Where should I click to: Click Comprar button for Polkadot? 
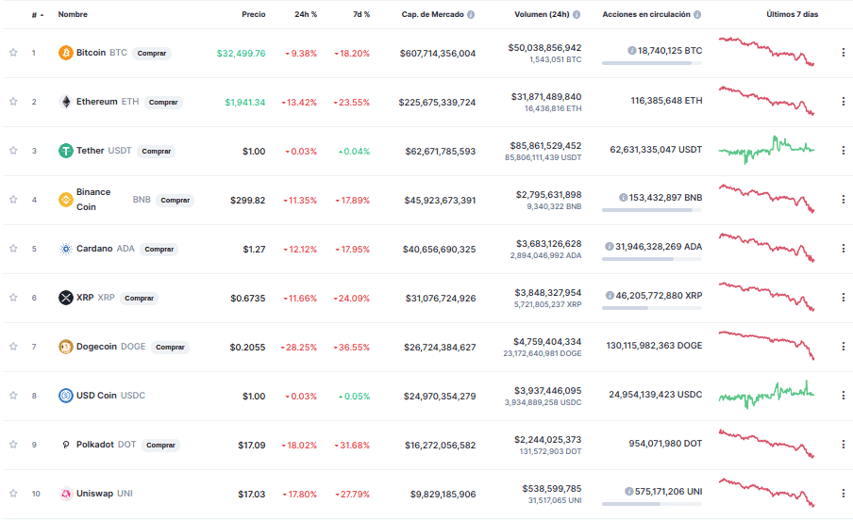(x=160, y=445)
